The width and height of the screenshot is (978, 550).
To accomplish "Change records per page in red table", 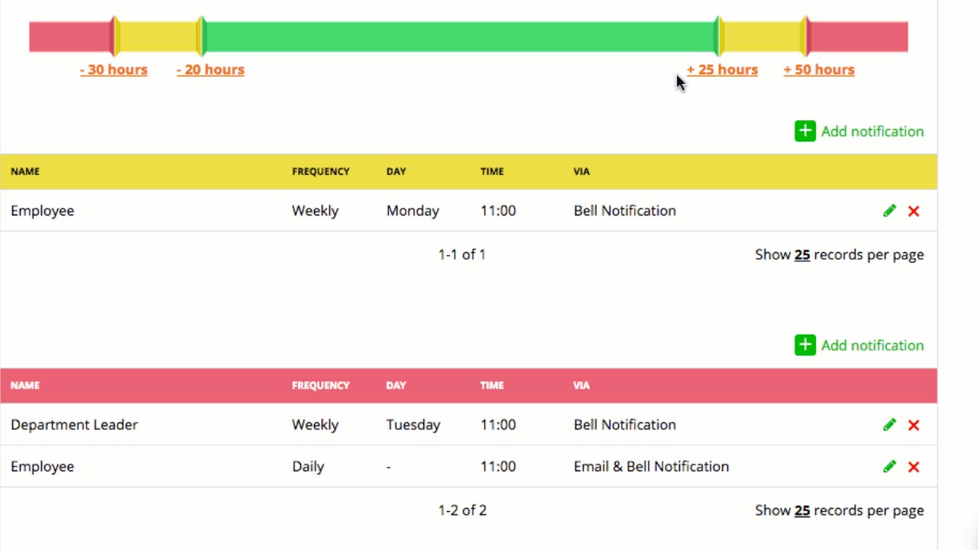I will 802,510.
